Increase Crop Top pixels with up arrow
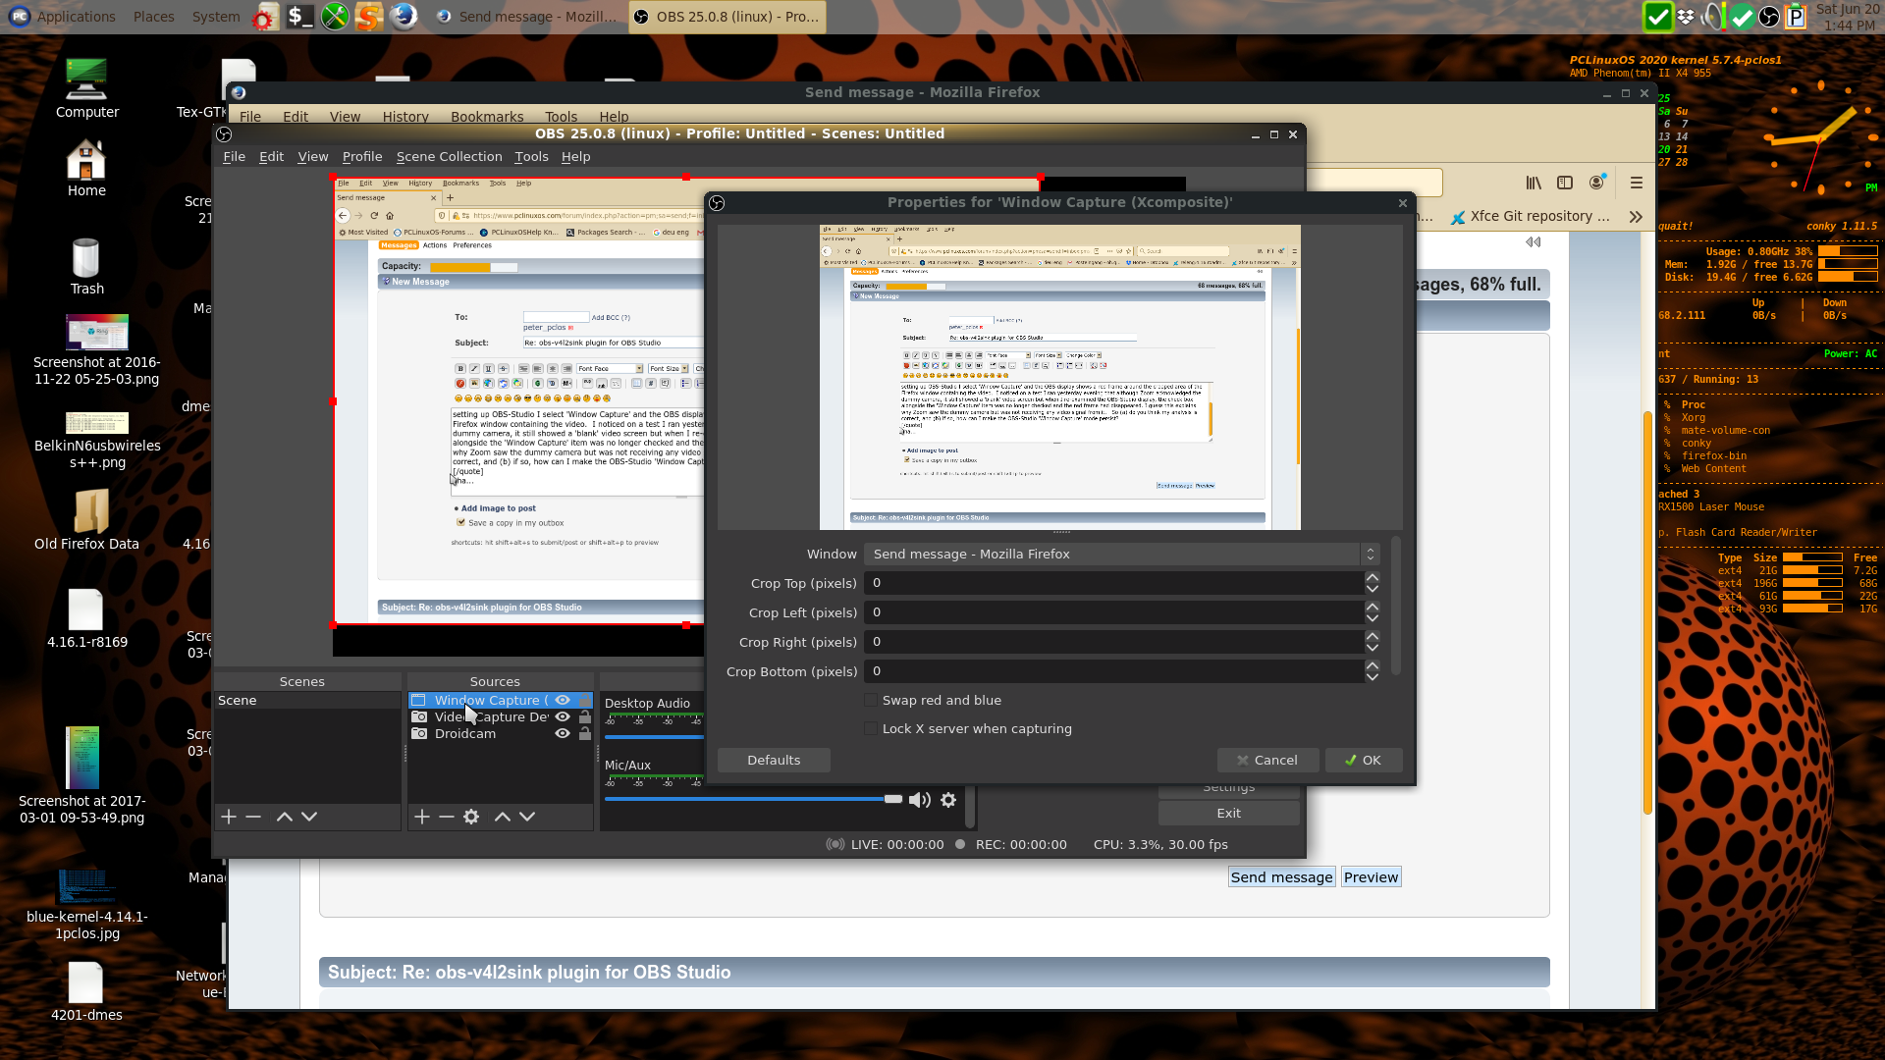The height and width of the screenshot is (1060, 1885). coord(1373,577)
